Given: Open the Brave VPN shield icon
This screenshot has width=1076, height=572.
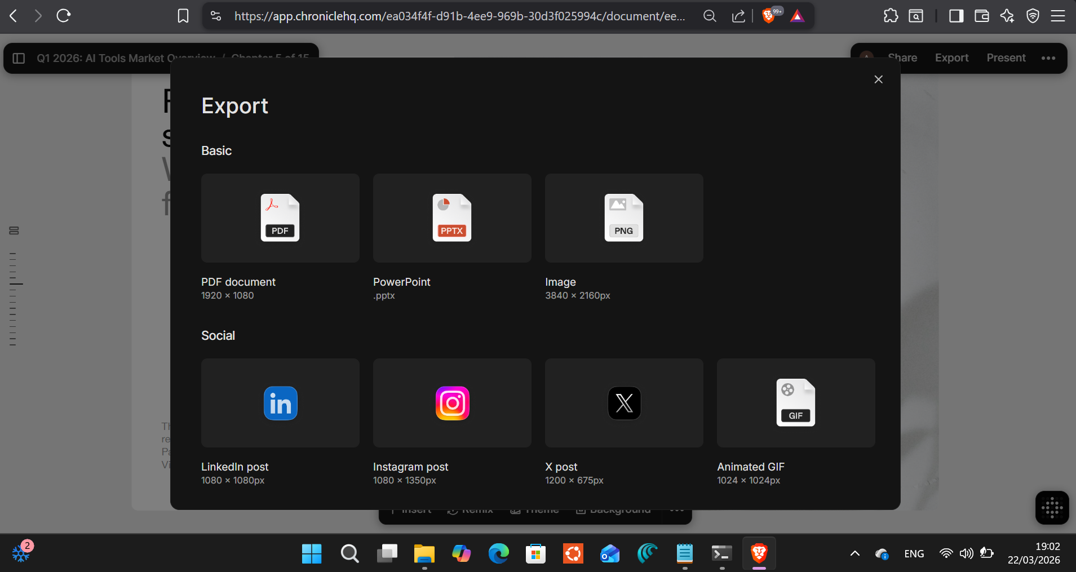Looking at the screenshot, I should tap(1033, 16).
